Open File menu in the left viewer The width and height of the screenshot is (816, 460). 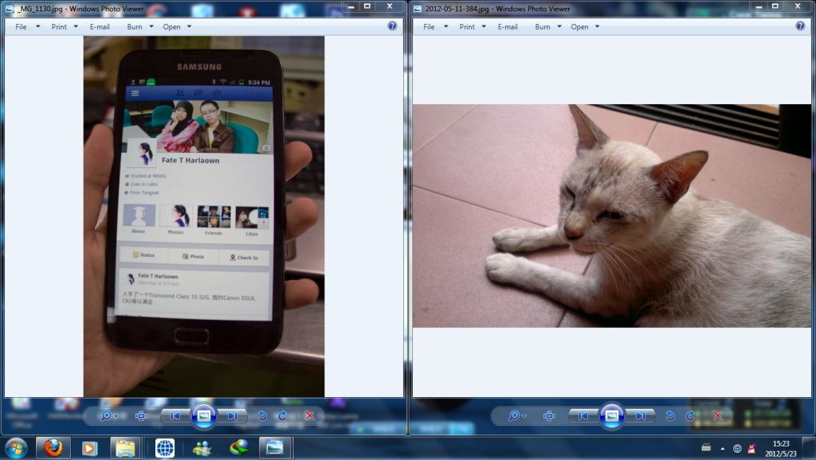coord(22,26)
